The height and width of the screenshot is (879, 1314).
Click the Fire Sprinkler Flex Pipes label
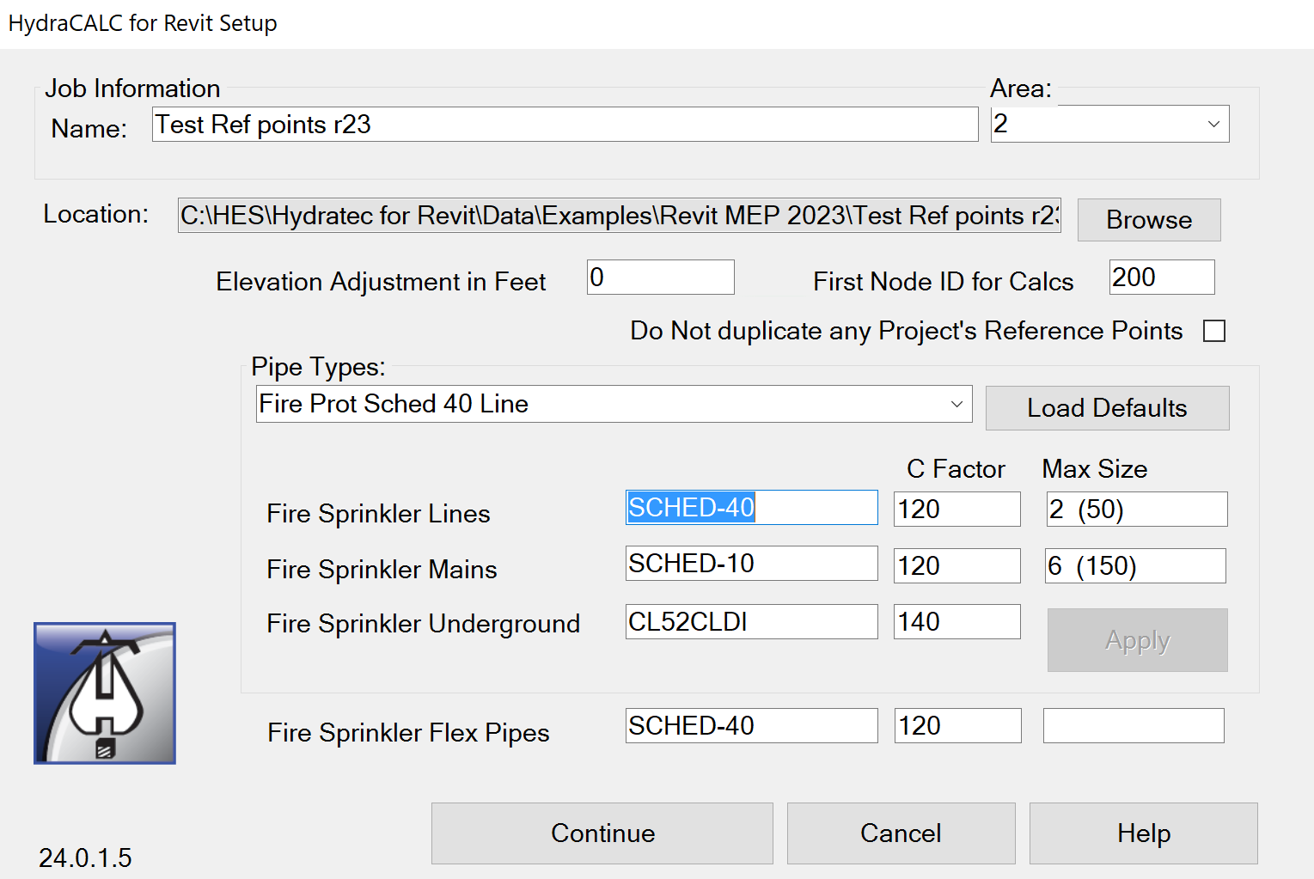(x=408, y=733)
